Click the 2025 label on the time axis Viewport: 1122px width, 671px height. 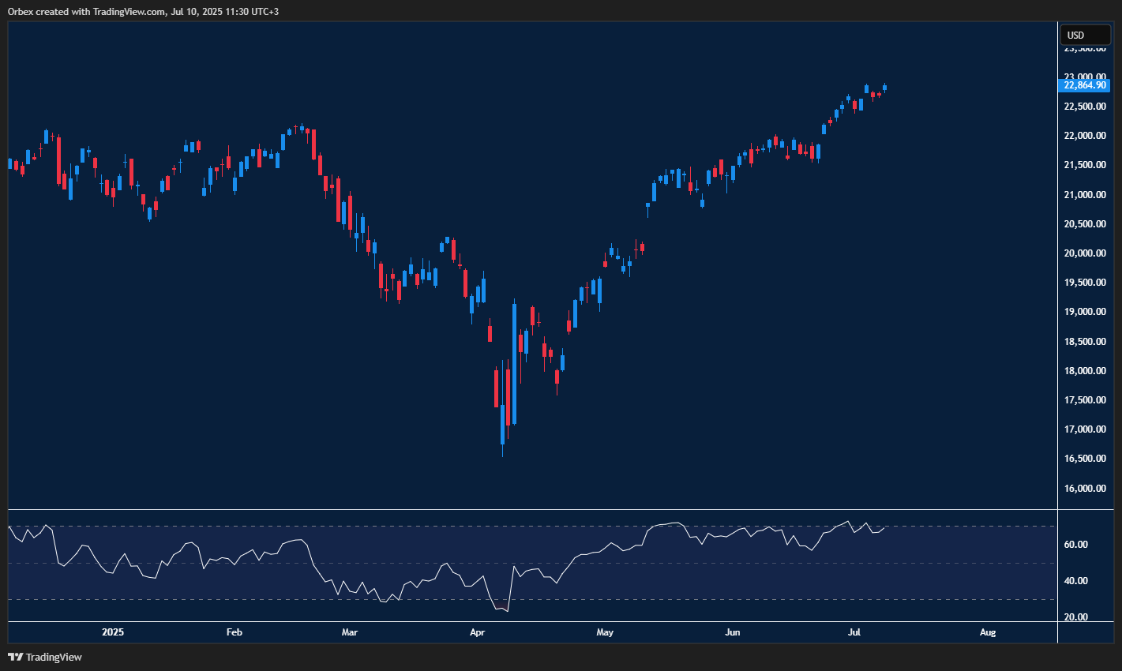112,632
